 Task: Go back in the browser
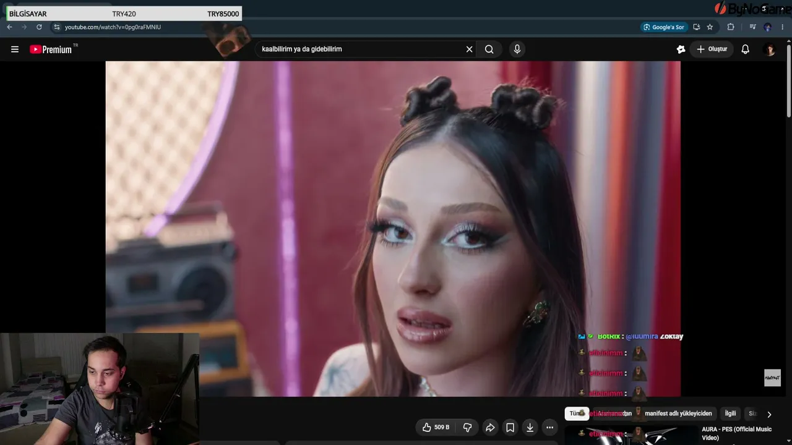coord(9,27)
